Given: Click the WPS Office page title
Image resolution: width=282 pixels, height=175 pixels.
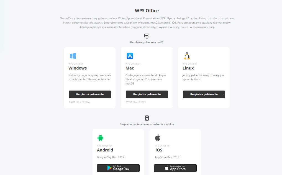Looking at the screenshot, I should point(147,11).
